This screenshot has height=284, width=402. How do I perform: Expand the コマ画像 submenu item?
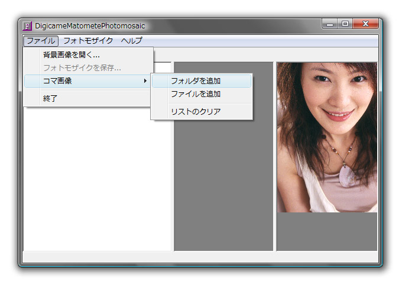click(87, 81)
